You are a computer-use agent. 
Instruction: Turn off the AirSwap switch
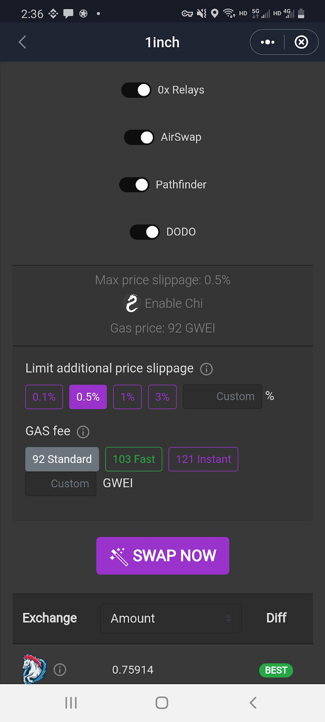(139, 137)
